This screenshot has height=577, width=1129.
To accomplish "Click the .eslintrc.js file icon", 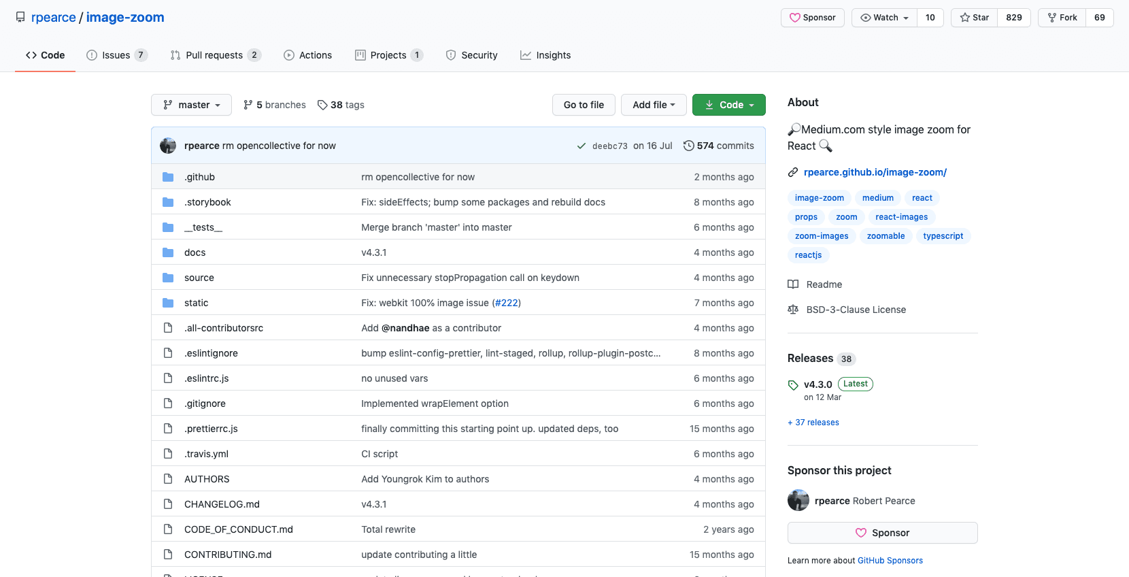I will click(x=168, y=378).
